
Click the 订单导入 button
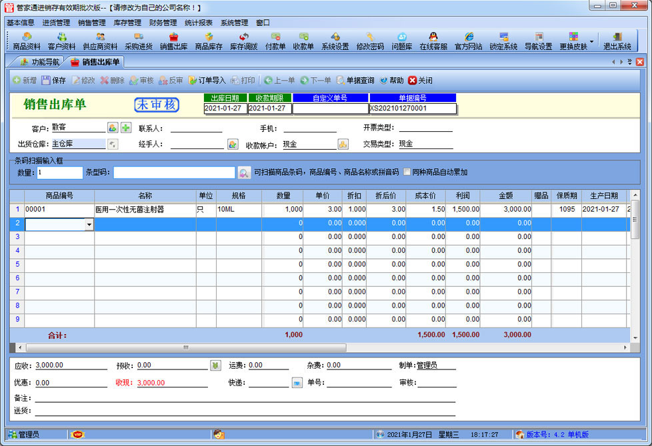207,81
